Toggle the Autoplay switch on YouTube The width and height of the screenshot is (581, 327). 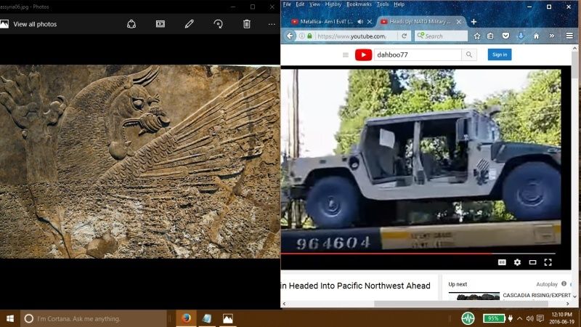[x=571, y=284]
